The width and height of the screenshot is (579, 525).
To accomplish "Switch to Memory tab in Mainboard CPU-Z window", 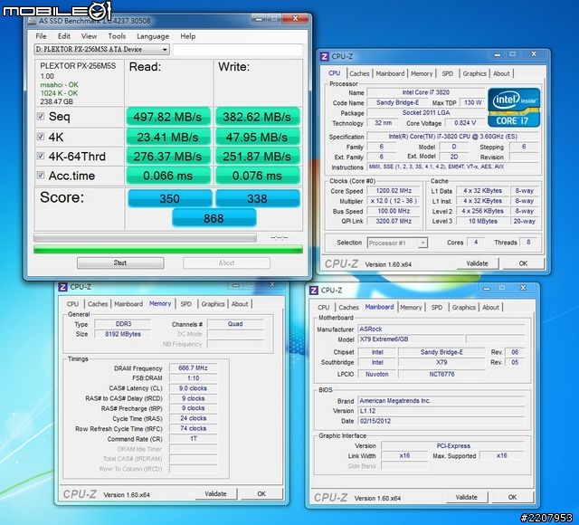I will click(411, 308).
